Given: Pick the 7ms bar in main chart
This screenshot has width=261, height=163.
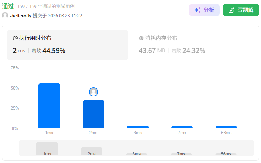Looking at the screenshot, I should coord(182,127).
